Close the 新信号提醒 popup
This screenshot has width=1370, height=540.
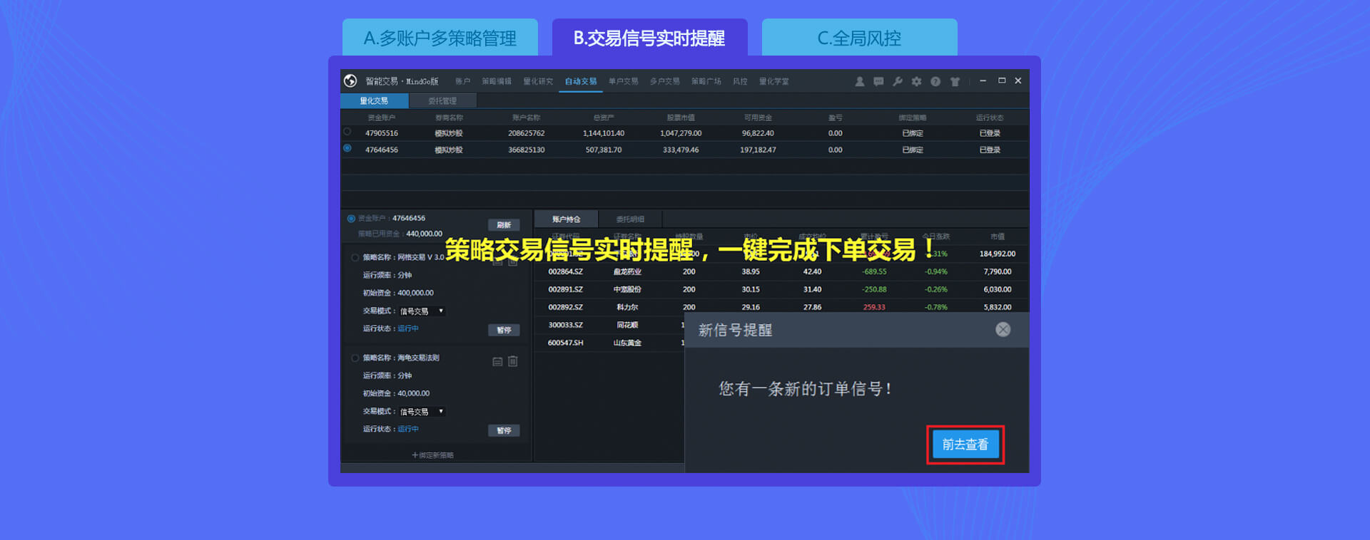pos(1003,329)
